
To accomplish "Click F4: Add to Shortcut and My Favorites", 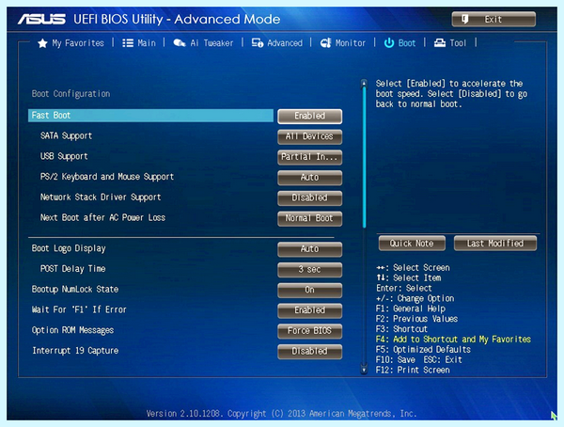I will (x=453, y=340).
